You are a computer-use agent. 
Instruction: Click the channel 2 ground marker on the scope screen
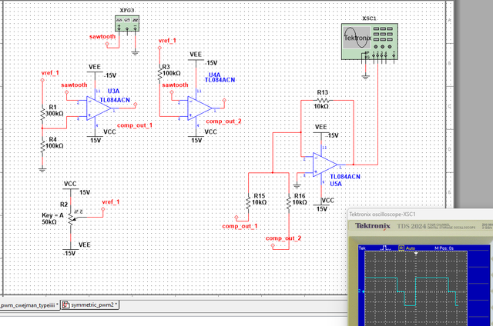pos(361,291)
